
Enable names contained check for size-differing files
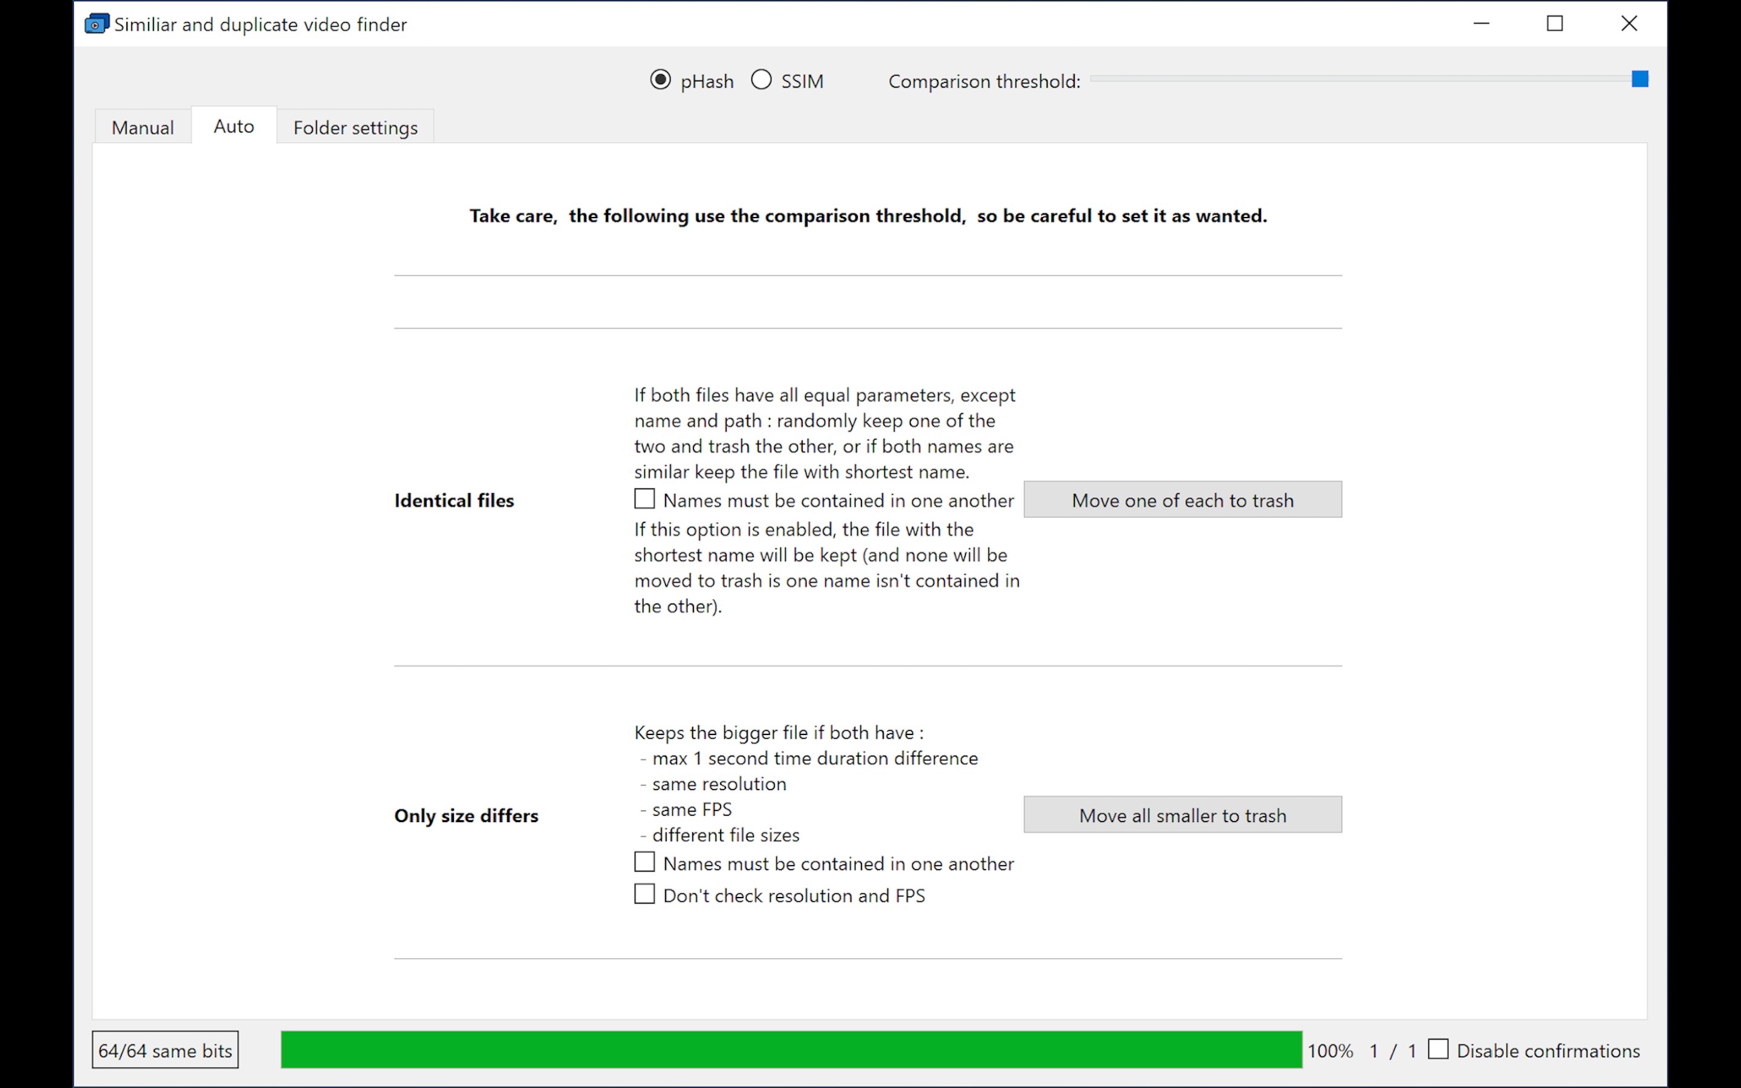(643, 861)
